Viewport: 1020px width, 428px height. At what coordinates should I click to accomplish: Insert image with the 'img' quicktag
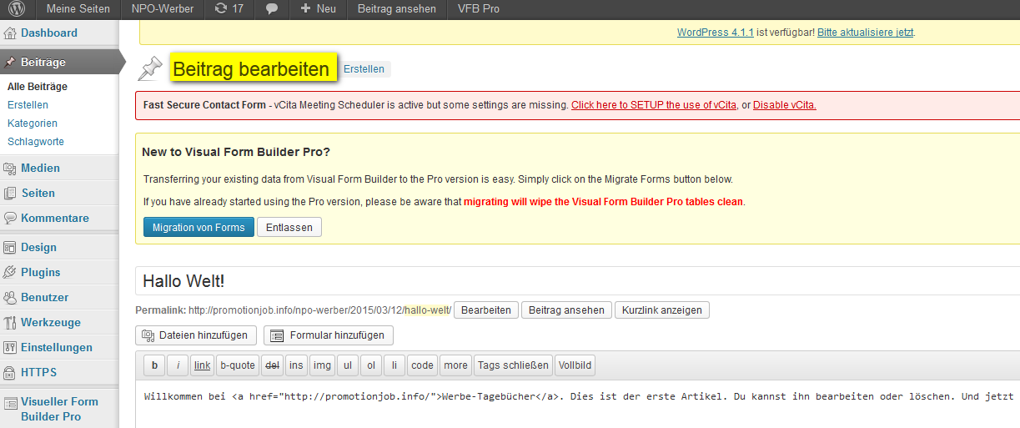coord(322,365)
